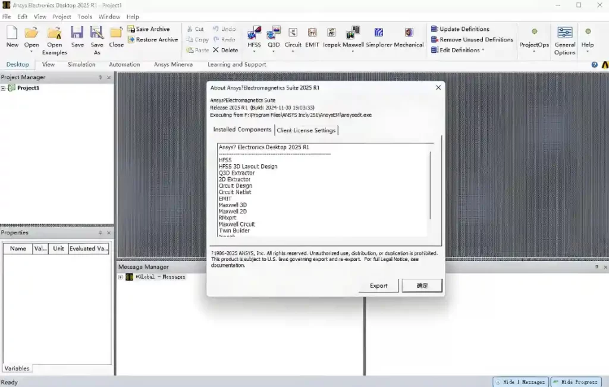The width and height of the screenshot is (609, 387).
Task: Open the Simulation ribbon tab
Action: coord(81,64)
